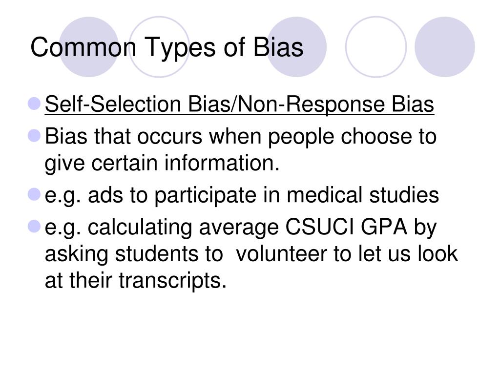The image size is (500, 375).
Task: Click the outlined circle overlapping the word 'Types'
Action: point(159,47)
